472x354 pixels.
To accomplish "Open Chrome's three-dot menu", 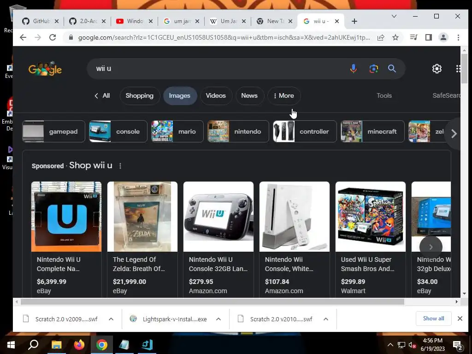I will [458, 37].
